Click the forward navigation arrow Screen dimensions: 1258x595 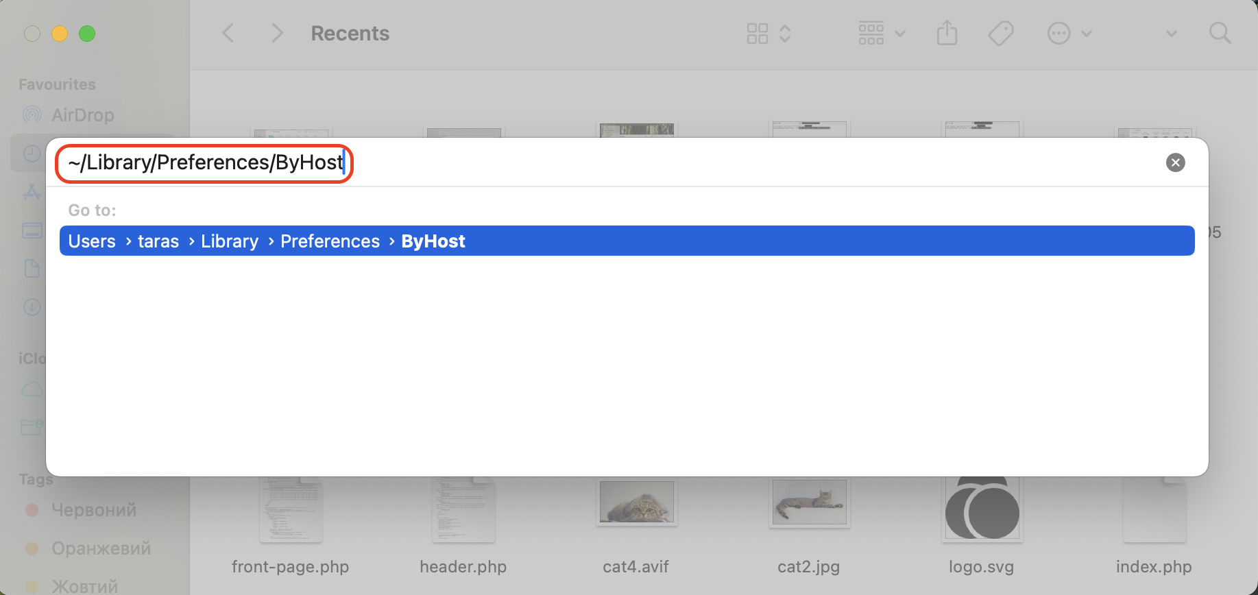[x=276, y=32]
